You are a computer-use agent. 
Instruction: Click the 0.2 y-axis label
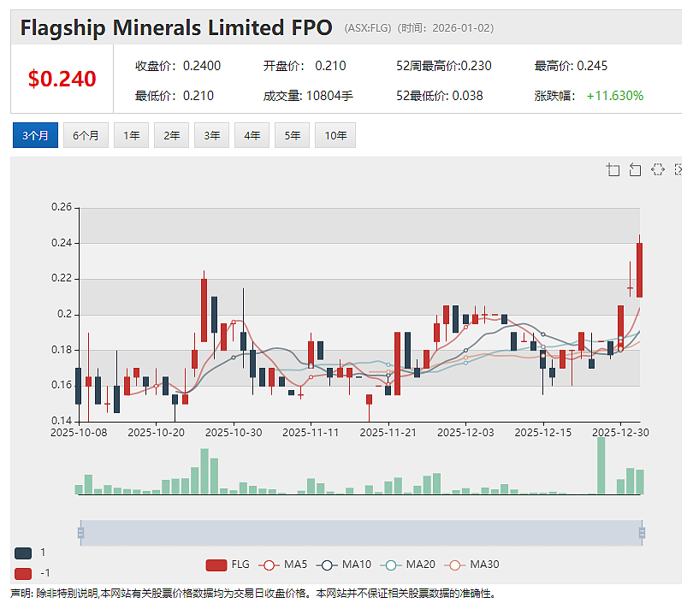[64, 314]
